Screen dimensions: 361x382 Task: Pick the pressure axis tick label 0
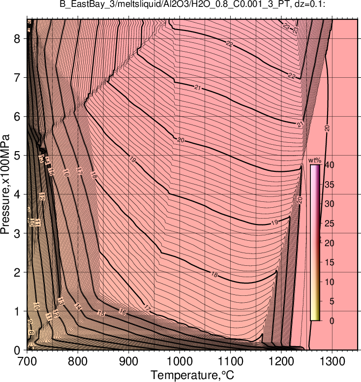17,350
